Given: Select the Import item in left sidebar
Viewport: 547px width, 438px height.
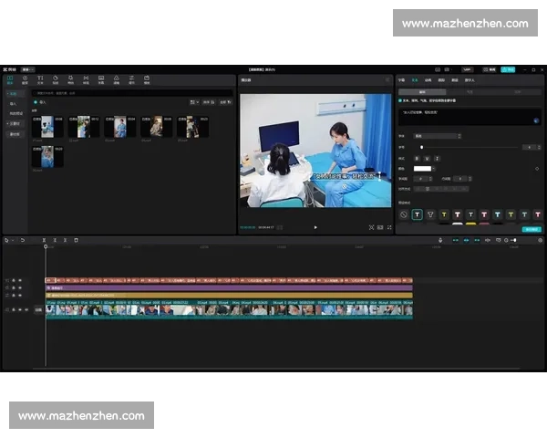Looking at the screenshot, I should pyautogui.click(x=14, y=104).
